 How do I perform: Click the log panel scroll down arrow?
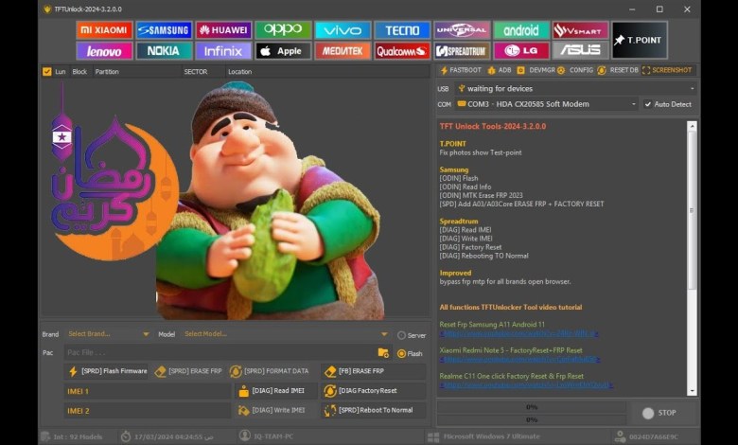point(692,391)
